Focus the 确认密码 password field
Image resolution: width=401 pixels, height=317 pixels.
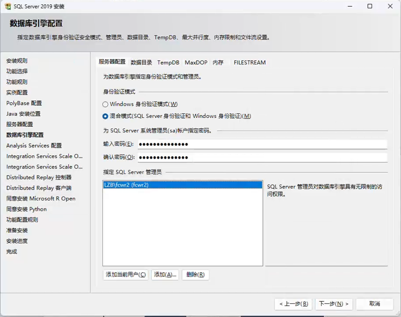pyautogui.click(x=262, y=157)
